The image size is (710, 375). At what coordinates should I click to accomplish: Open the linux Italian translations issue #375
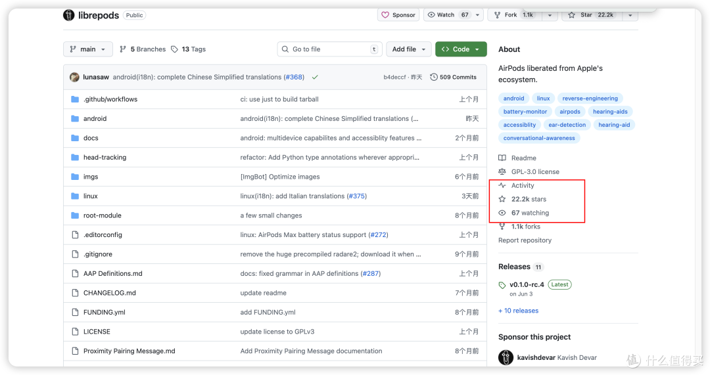357,196
